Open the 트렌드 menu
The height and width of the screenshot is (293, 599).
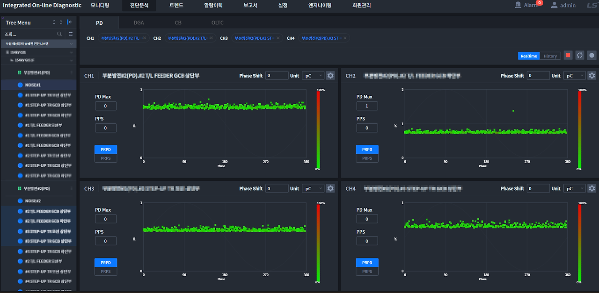(x=176, y=5)
